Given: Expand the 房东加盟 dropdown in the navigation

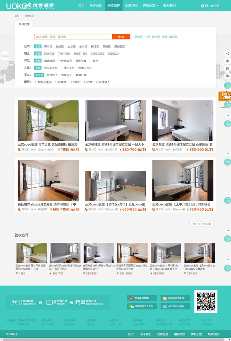Looking at the screenshot, I should (x=150, y=5).
